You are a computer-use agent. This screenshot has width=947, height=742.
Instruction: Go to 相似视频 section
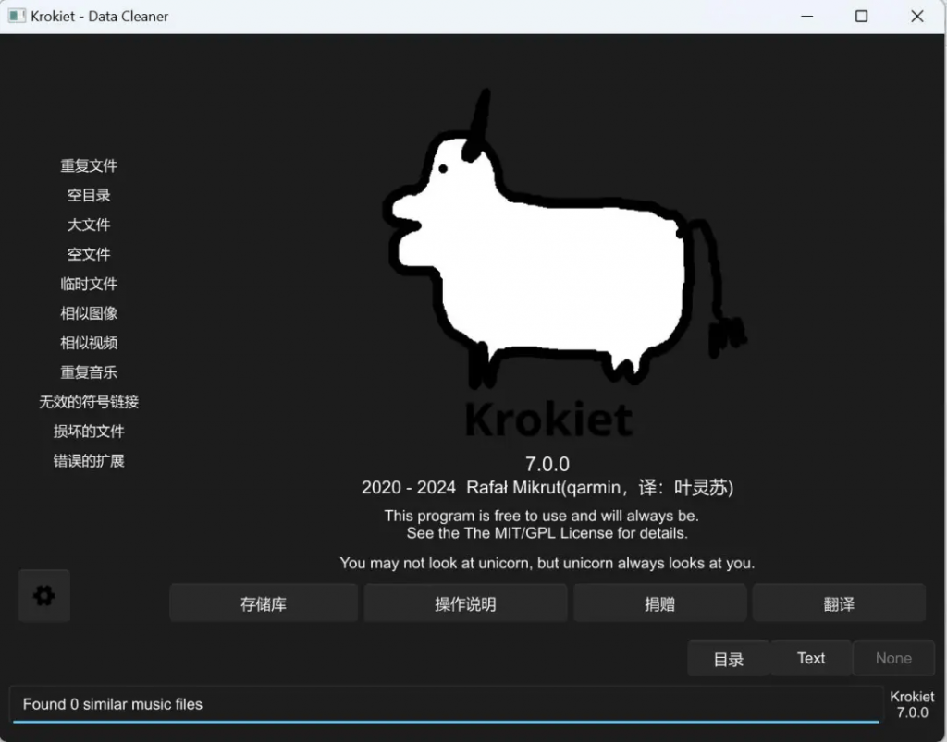89,344
